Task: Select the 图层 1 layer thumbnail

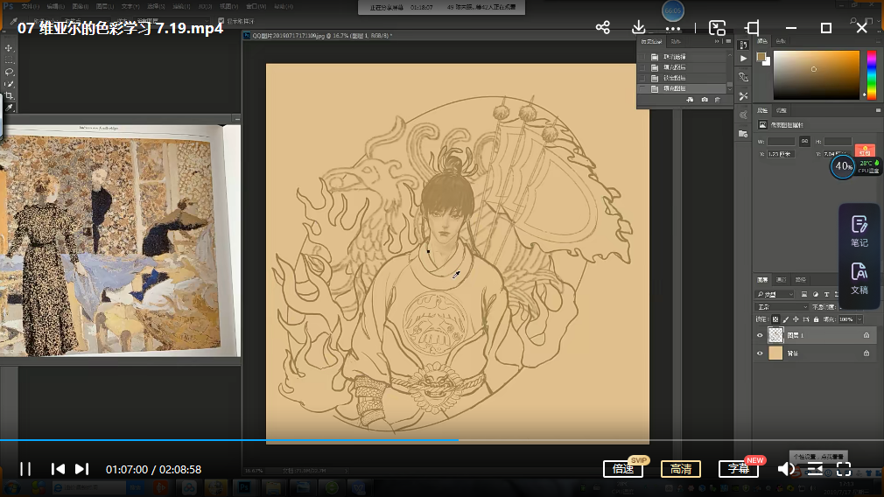Action: [x=775, y=335]
